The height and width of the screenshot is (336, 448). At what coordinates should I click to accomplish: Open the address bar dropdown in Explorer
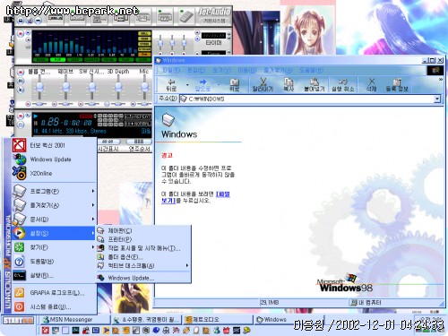(437, 99)
